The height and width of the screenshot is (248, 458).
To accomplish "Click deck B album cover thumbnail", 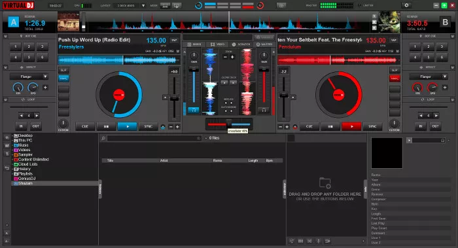I will point(389,22).
